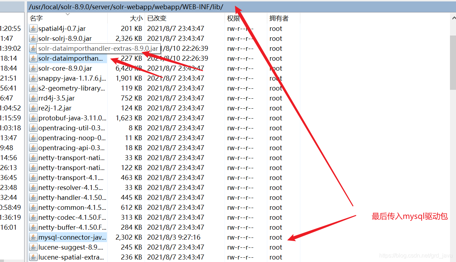This screenshot has height=262, width=456.
Task: Click permissions cell in the lucene-suggest row
Action: (x=241, y=247)
